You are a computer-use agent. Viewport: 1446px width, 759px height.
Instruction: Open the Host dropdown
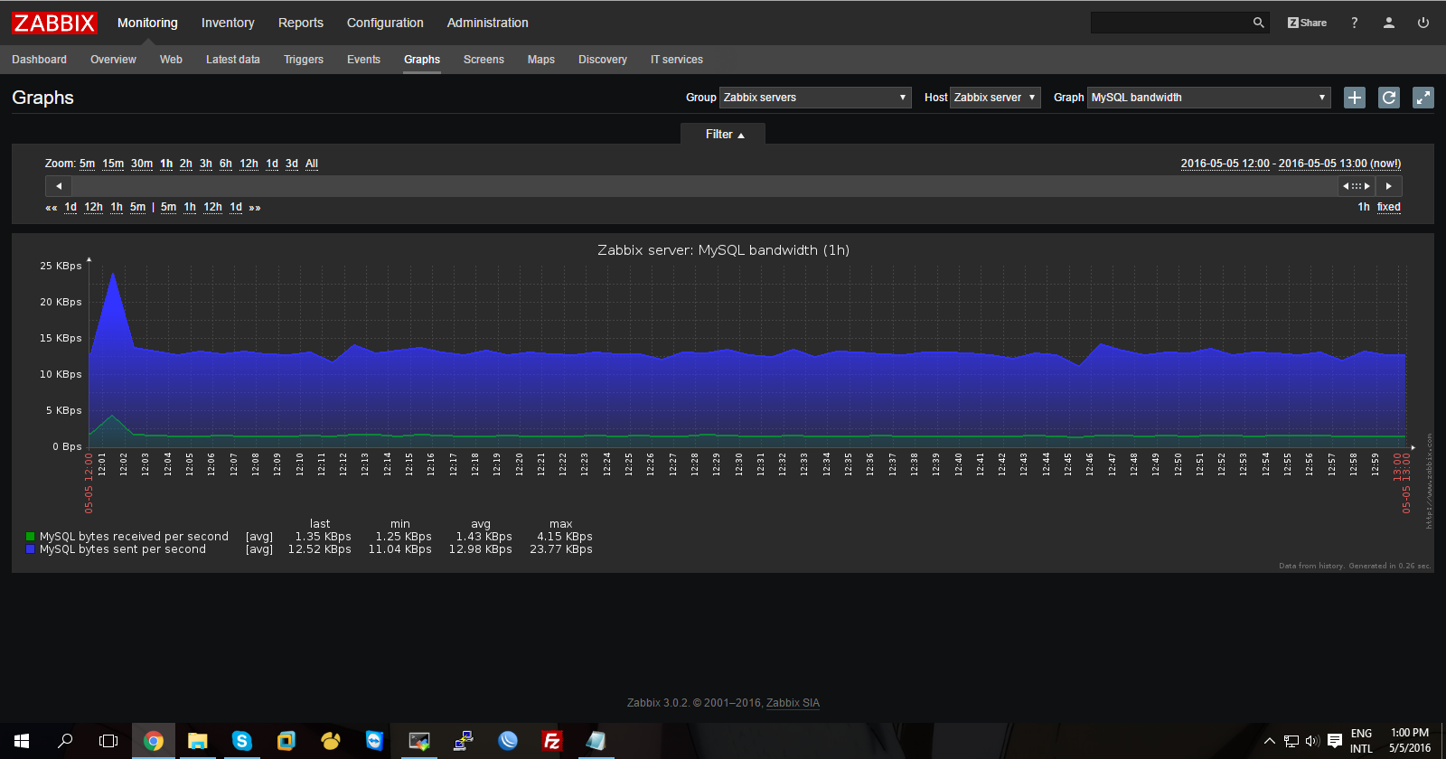995,98
